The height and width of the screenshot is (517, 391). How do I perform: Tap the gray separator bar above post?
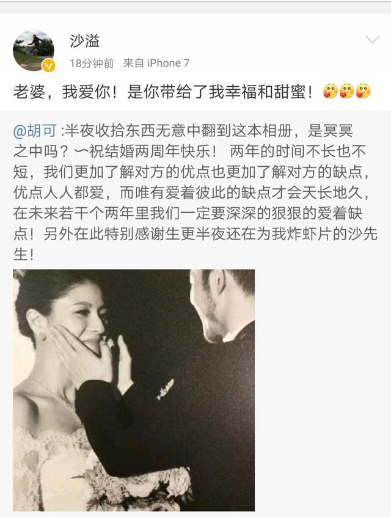(195, 7)
